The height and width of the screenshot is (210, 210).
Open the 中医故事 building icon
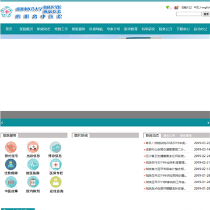click(11, 182)
